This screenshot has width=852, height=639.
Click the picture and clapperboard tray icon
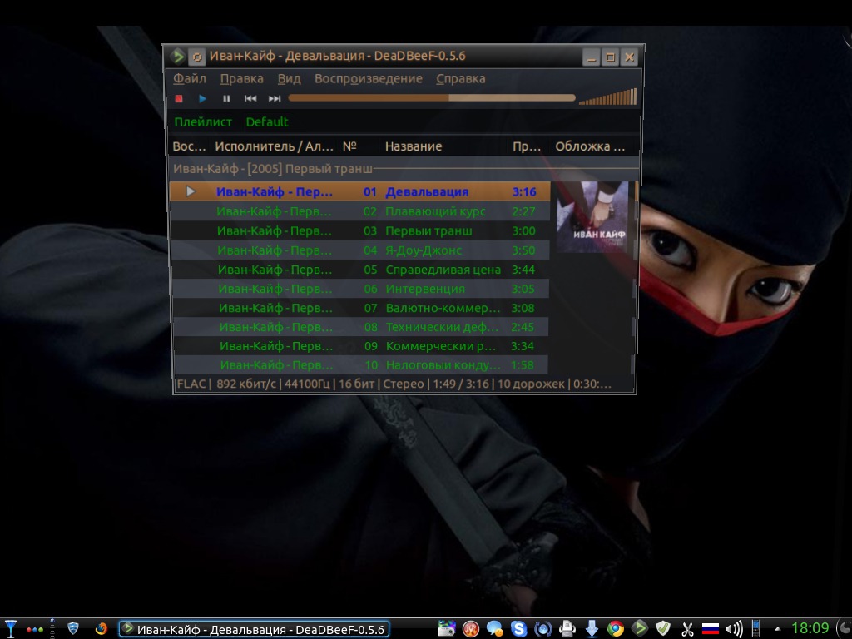point(447,629)
